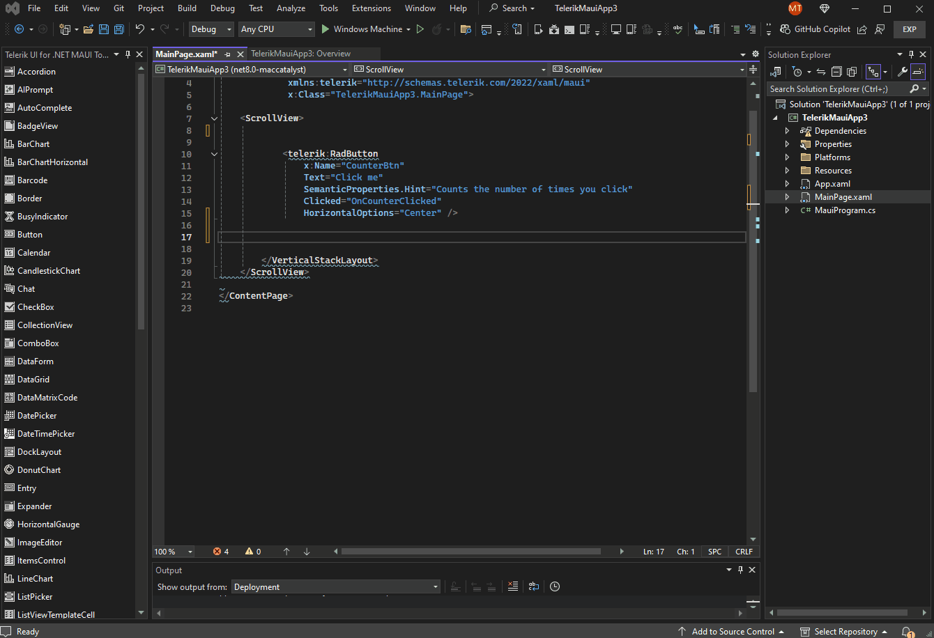Click the spell checker abc icon

(x=677, y=29)
